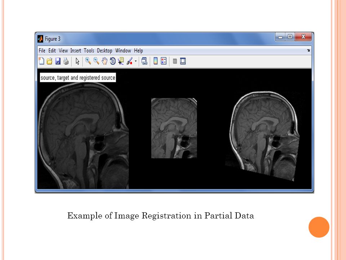Open the Brush tool color dropdown arrow
This screenshot has height=260, width=346.
[136, 61]
